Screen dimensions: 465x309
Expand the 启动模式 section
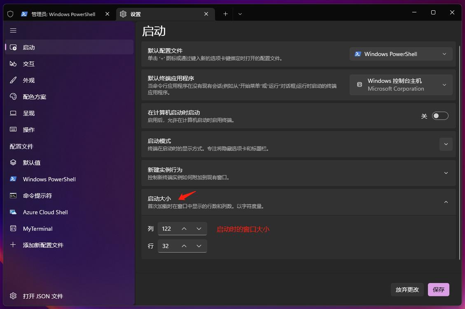pos(446,144)
